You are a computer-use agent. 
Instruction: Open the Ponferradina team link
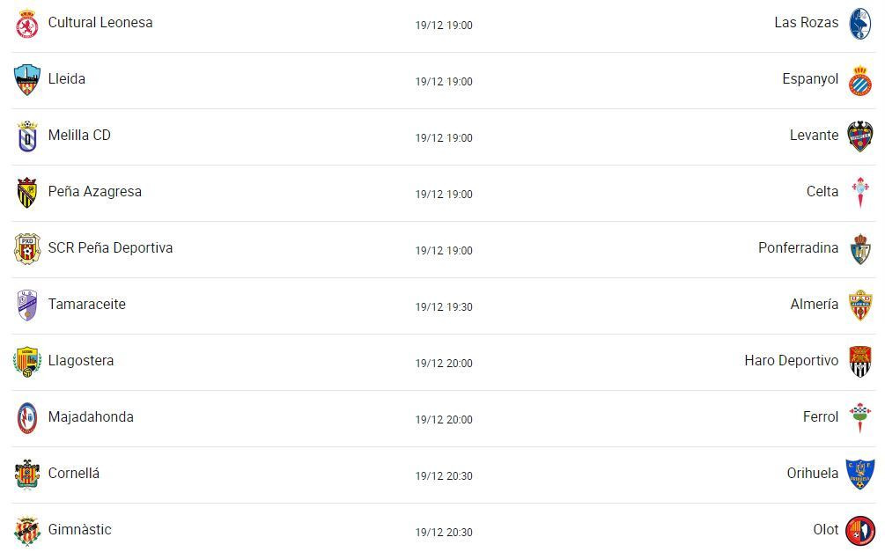click(798, 247)
